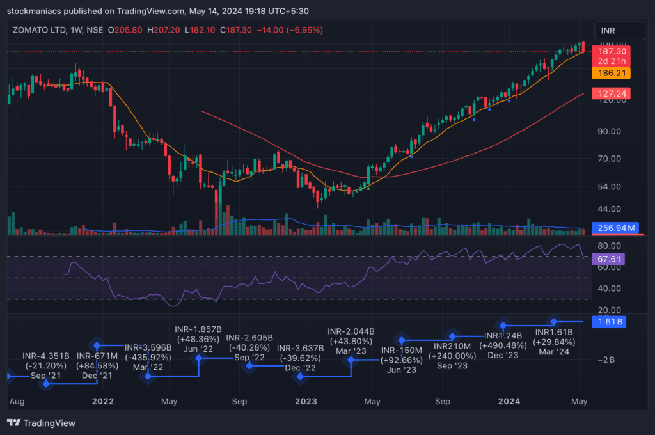Select the 256.94M volume label
The image size is (655, 435).
point(615,228)
